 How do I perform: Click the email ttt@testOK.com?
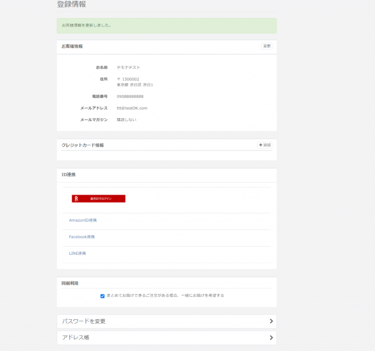tap(132, 108)
